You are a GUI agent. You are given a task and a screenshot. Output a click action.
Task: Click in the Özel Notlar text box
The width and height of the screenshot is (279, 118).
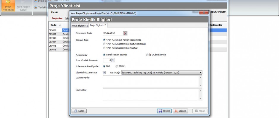[151, 94]
